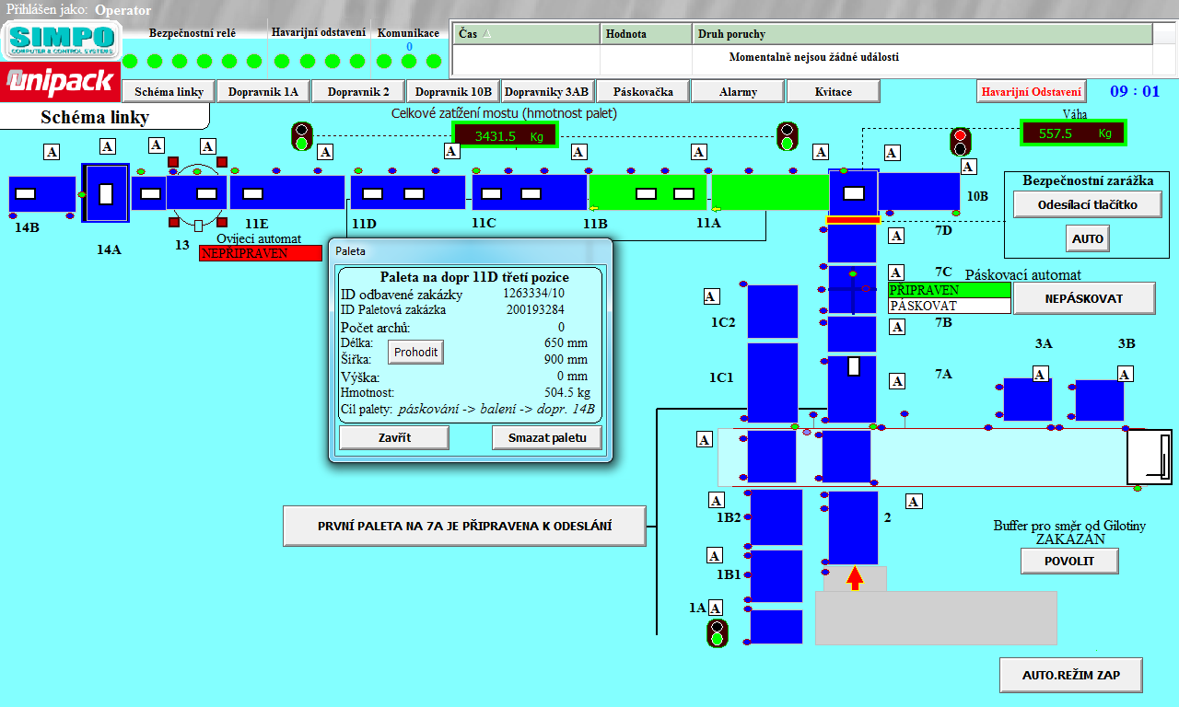Screen dimensions: 1179x707
Task: Click the pallet symbol on conveyor 14B
Action: coord(26,193)
